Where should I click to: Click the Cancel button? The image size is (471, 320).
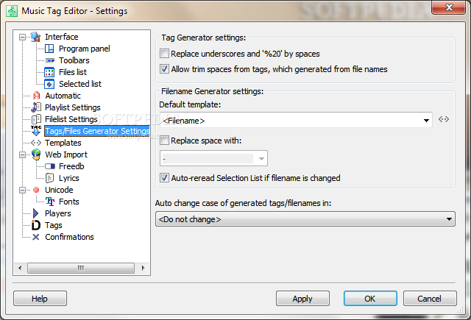click(430, 299)
